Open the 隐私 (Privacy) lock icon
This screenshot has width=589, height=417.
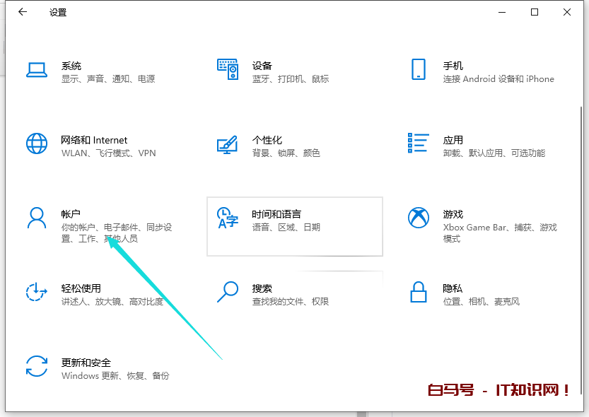click(x=419, y=291)
